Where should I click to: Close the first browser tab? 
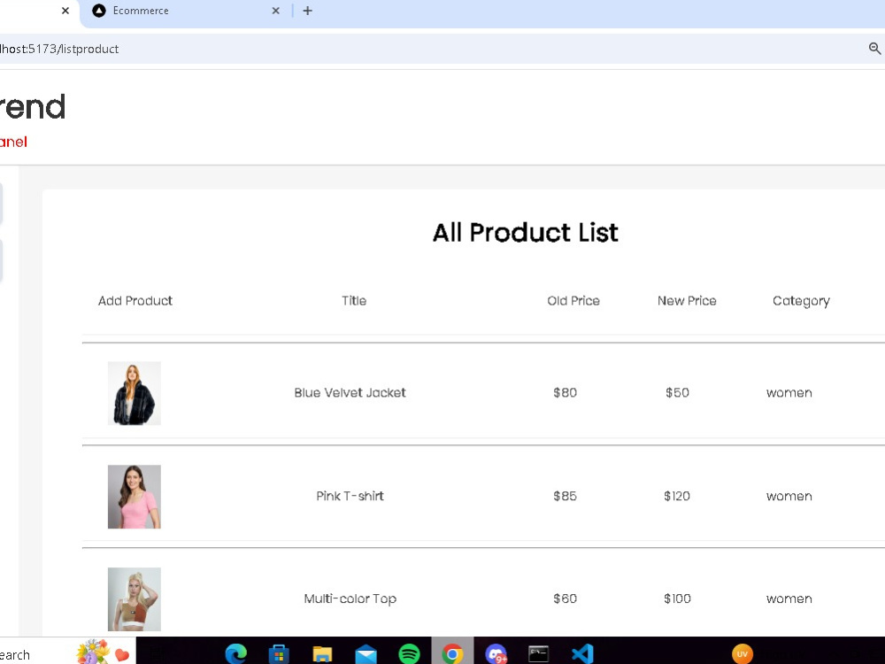[65, 11]
